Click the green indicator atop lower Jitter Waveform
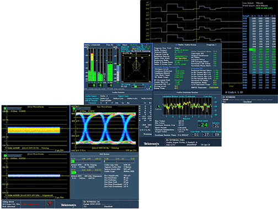 pos(5,156)
